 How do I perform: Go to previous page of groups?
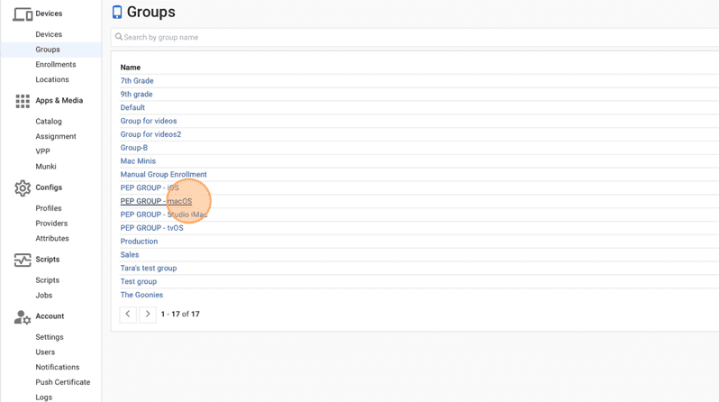pos(128,315)
